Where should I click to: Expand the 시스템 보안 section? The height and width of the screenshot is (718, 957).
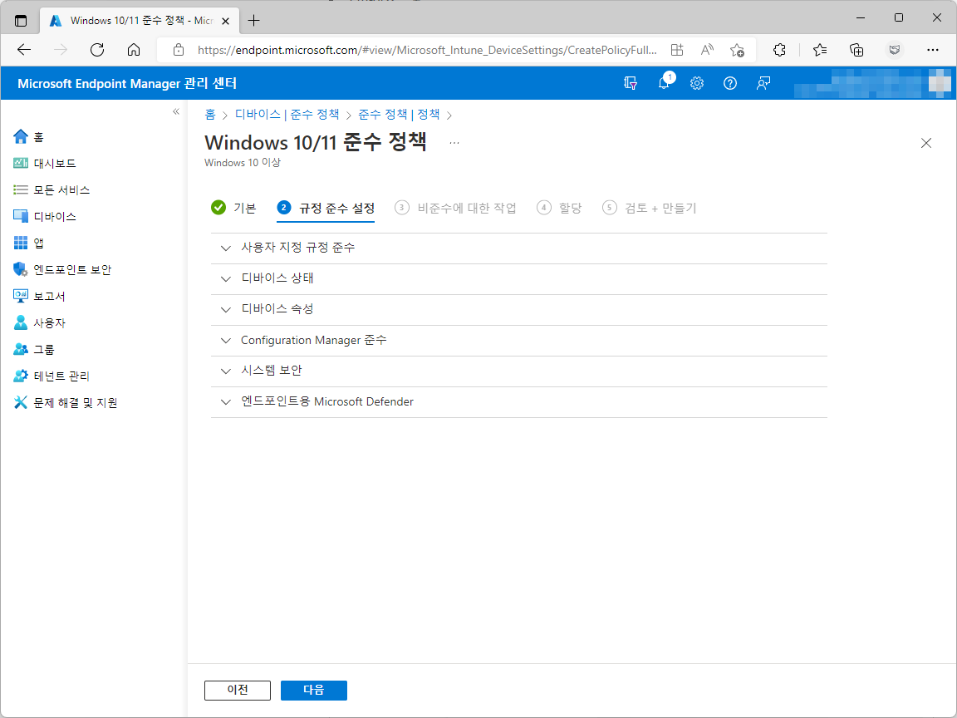pyautogui.click(x=518, y=371)
